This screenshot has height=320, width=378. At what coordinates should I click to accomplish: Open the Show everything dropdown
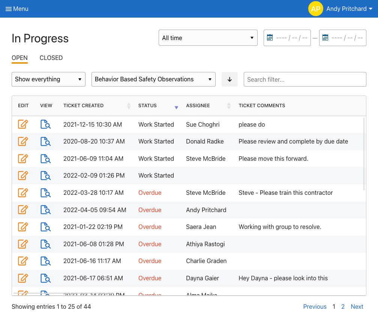[x=48, y=79]
